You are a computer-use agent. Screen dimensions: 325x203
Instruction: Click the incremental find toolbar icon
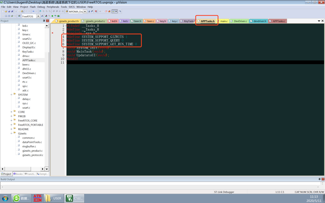(92, 11)
